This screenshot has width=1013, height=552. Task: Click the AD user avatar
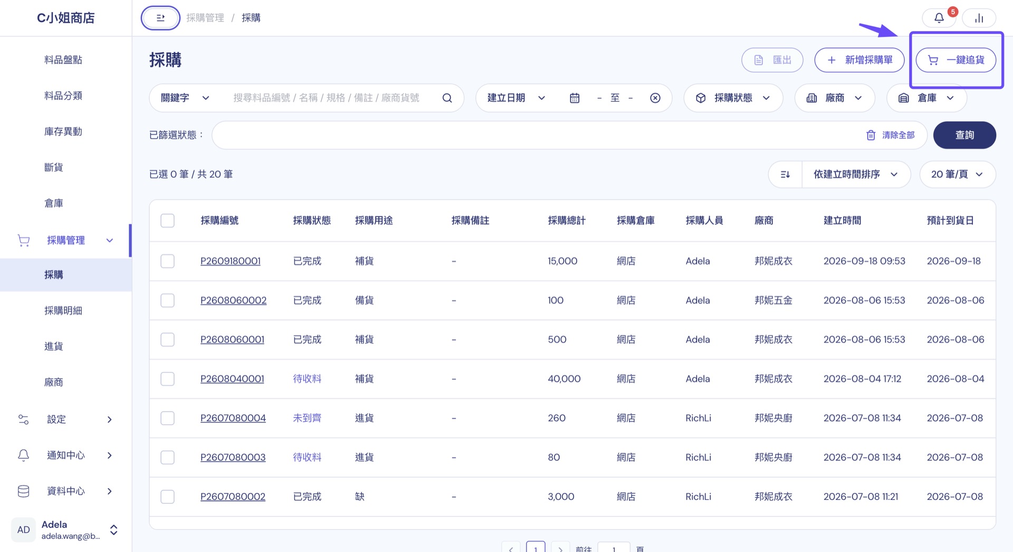(24, 529)
